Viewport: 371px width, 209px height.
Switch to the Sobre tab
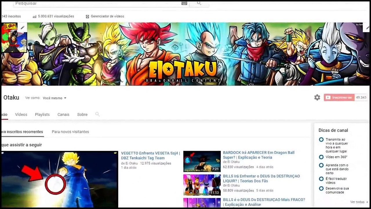pos(82,114)
